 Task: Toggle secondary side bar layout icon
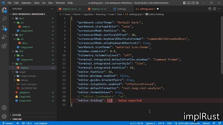tap(193, 3)
